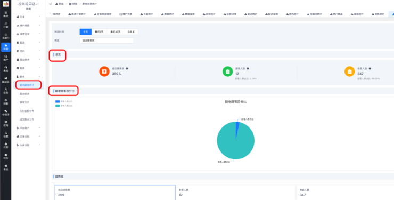Select the 自定义 custom time filter
Image resolution: width=394 pixels, height=200 pixels.
tap(131, 31)
